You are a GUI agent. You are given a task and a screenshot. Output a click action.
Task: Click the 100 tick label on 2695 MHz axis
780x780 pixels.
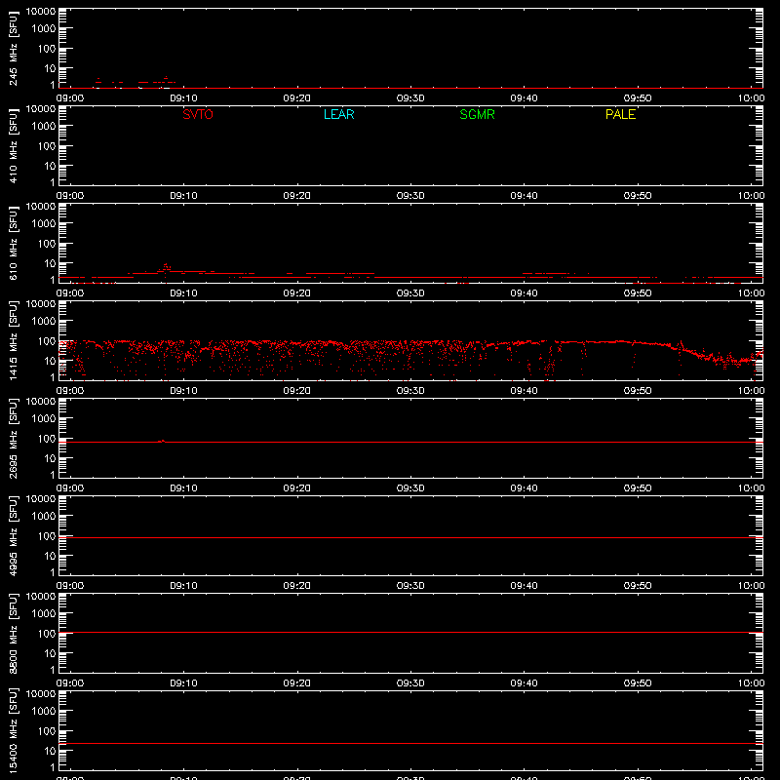coord(47,438)
